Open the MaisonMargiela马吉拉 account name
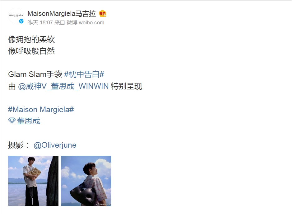This screenshot has height=214, width=292. click(62, 14)
